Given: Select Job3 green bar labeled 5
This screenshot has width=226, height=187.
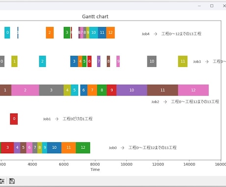Looking at the screenshot, I should (85, 62).
